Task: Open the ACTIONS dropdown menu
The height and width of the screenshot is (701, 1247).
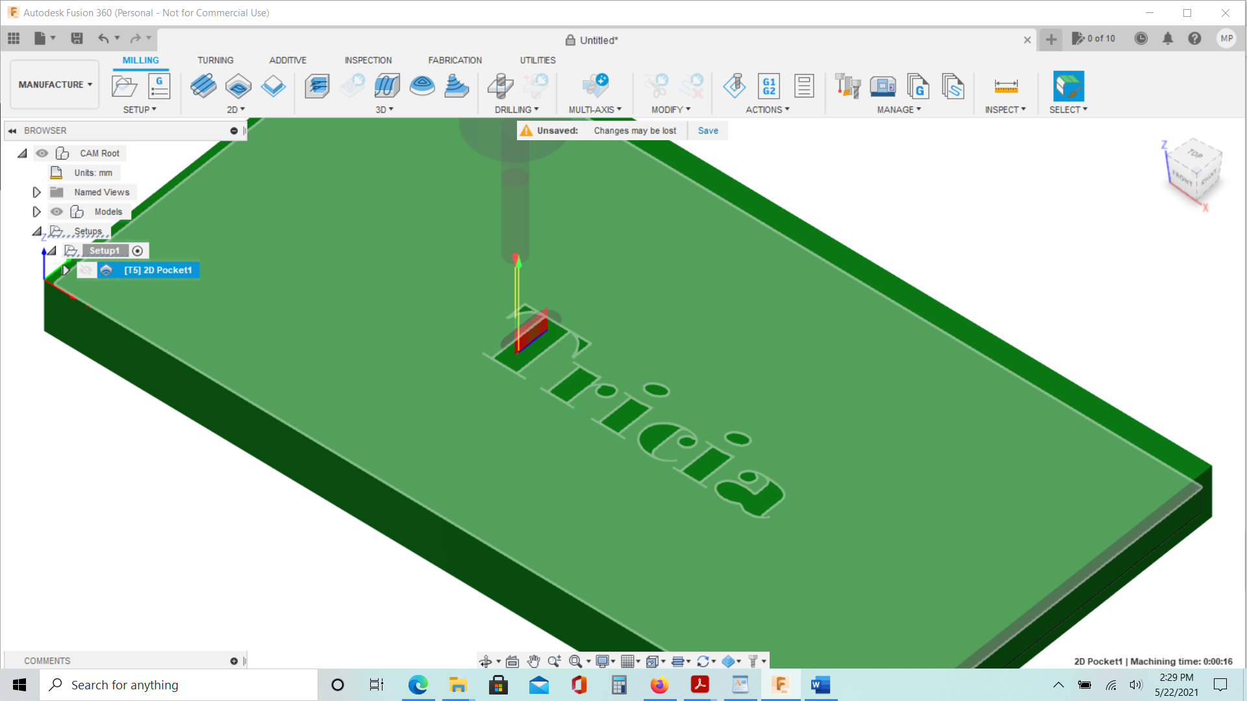Action: click(x=767, y=110)
